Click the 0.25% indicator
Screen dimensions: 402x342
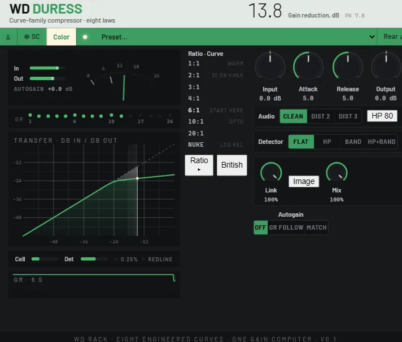(x=126, y=259)
